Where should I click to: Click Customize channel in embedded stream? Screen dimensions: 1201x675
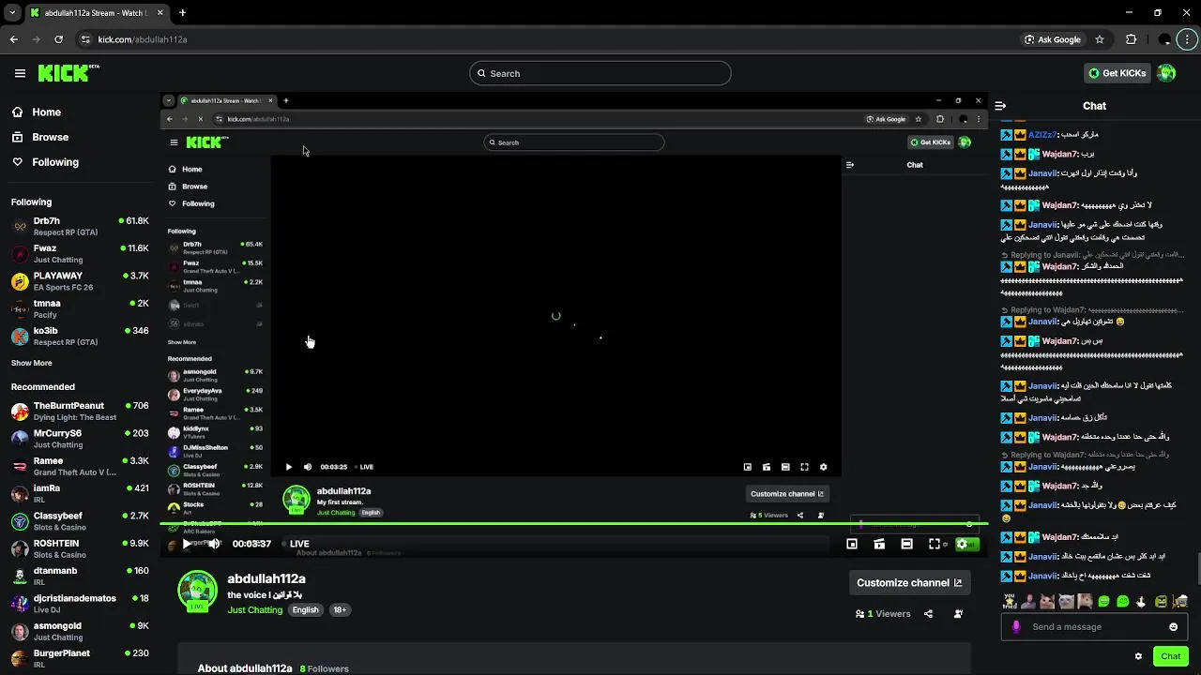click(786, 494)
